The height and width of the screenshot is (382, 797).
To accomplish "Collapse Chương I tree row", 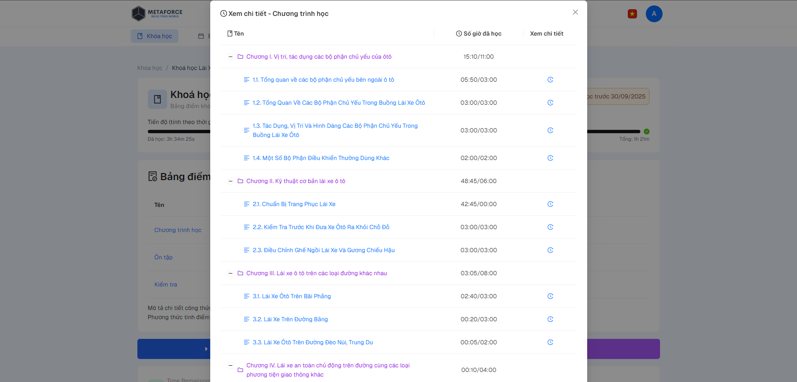I will pos(230,57).
